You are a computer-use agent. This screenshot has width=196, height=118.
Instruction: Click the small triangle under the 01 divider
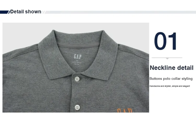click(167, 58)
